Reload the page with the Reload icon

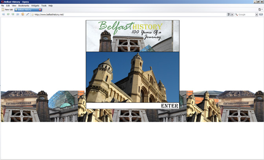[22, 14]
